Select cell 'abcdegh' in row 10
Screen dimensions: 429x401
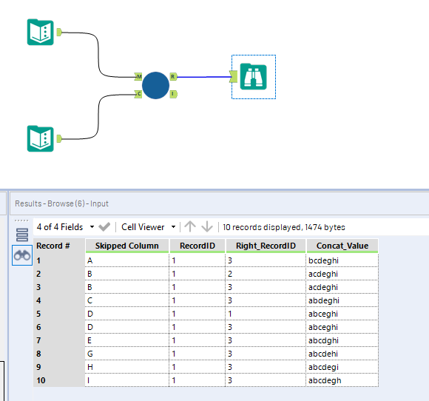pos(342,380)
